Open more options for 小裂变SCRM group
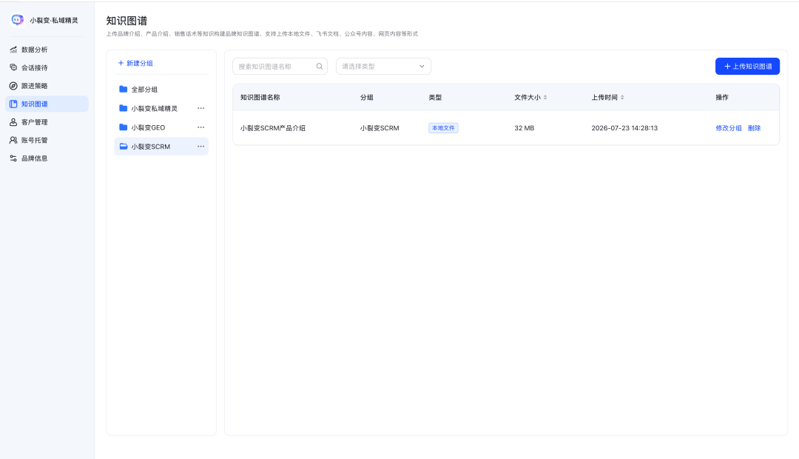 click(x=200, y=147)
